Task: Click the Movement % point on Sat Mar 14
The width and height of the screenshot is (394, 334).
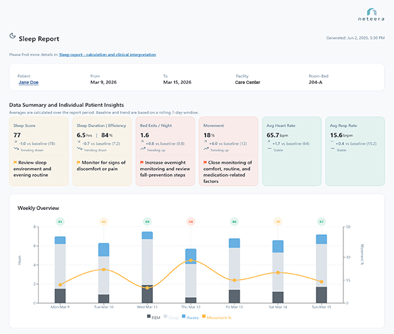Action: pyautogui.click(x=278, y=272)
